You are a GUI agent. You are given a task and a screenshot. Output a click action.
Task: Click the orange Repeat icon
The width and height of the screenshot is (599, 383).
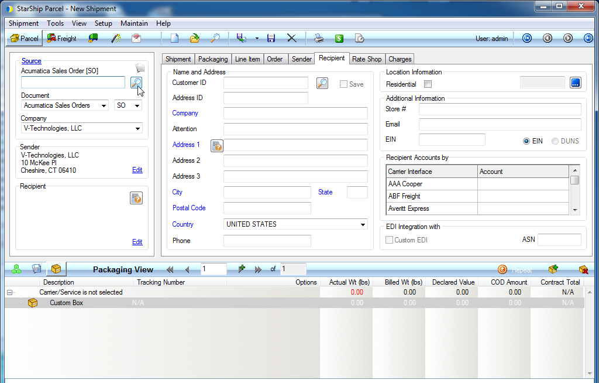[x=502, y=269]
